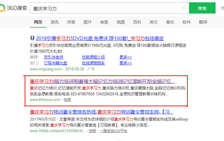Select the 网页 tab
224x141 pixels.
coord(38,22)
